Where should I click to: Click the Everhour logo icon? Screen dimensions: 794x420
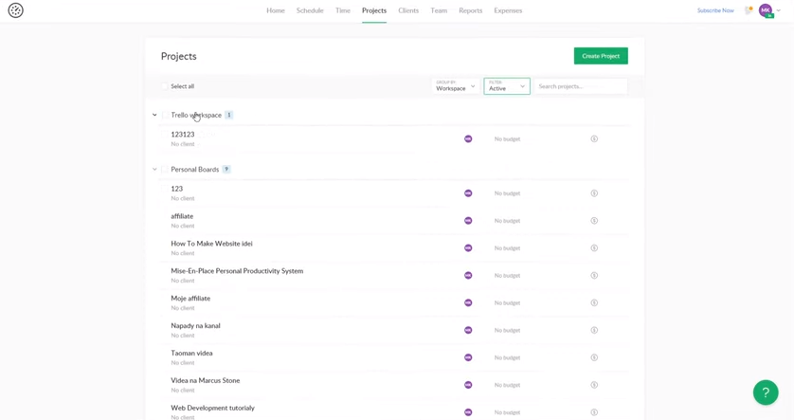tap(15, 10)
